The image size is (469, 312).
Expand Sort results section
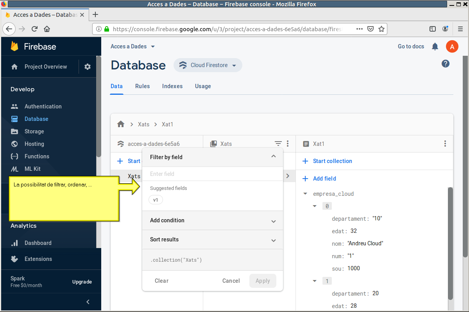pos(213,239)
